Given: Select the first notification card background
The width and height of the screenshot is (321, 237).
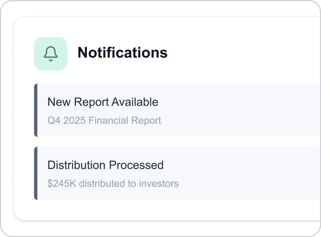Looking at the screenshot, I should point(230,110).
